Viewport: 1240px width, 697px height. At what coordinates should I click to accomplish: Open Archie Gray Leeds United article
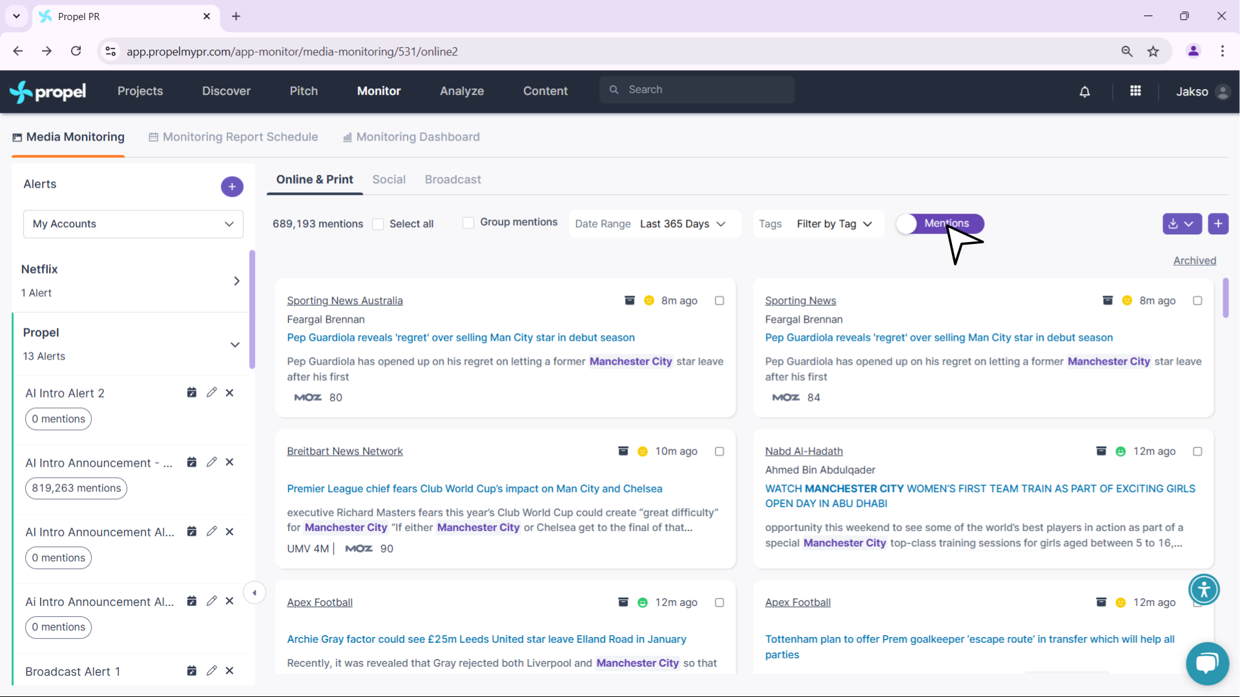486,639
